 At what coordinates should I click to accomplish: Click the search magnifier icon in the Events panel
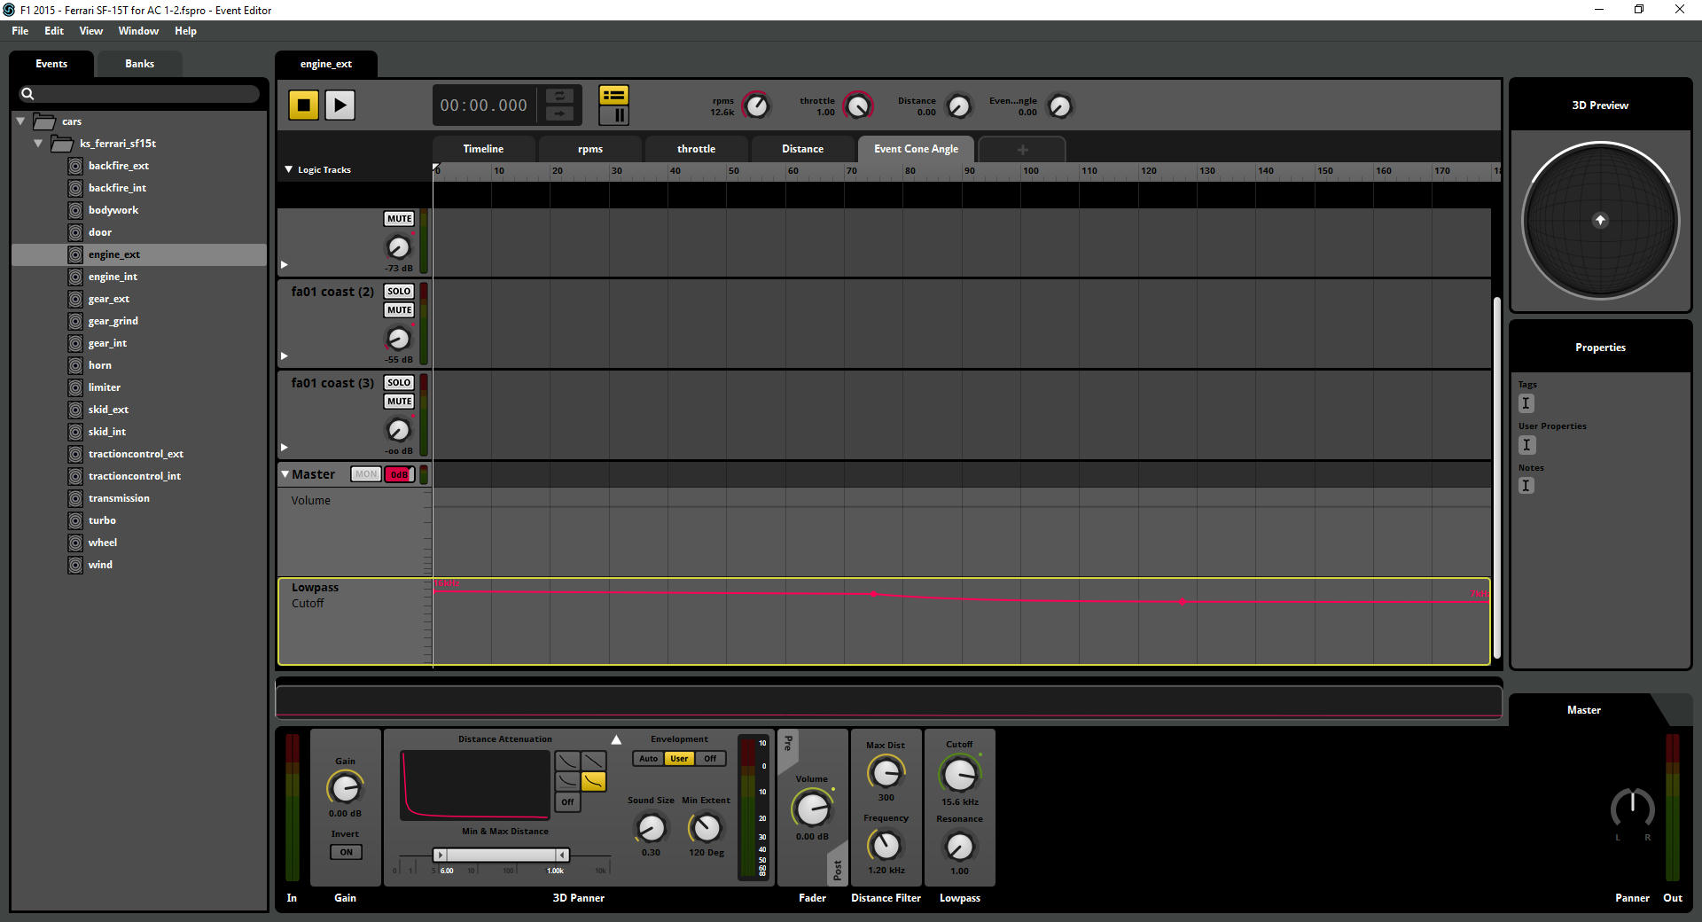[27, 94]
